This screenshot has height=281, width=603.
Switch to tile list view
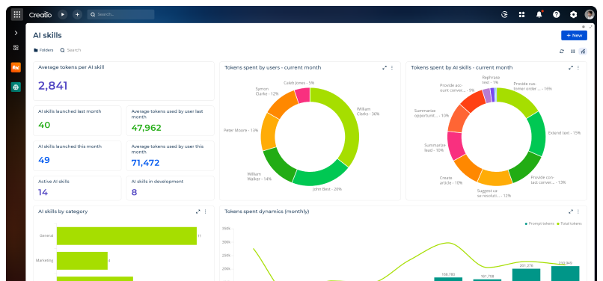572,51
